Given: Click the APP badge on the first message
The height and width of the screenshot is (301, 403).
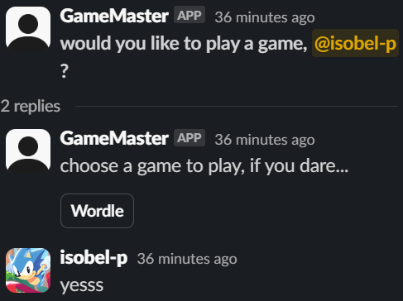Looking at the screenshot, I should (x=190, y=15).
